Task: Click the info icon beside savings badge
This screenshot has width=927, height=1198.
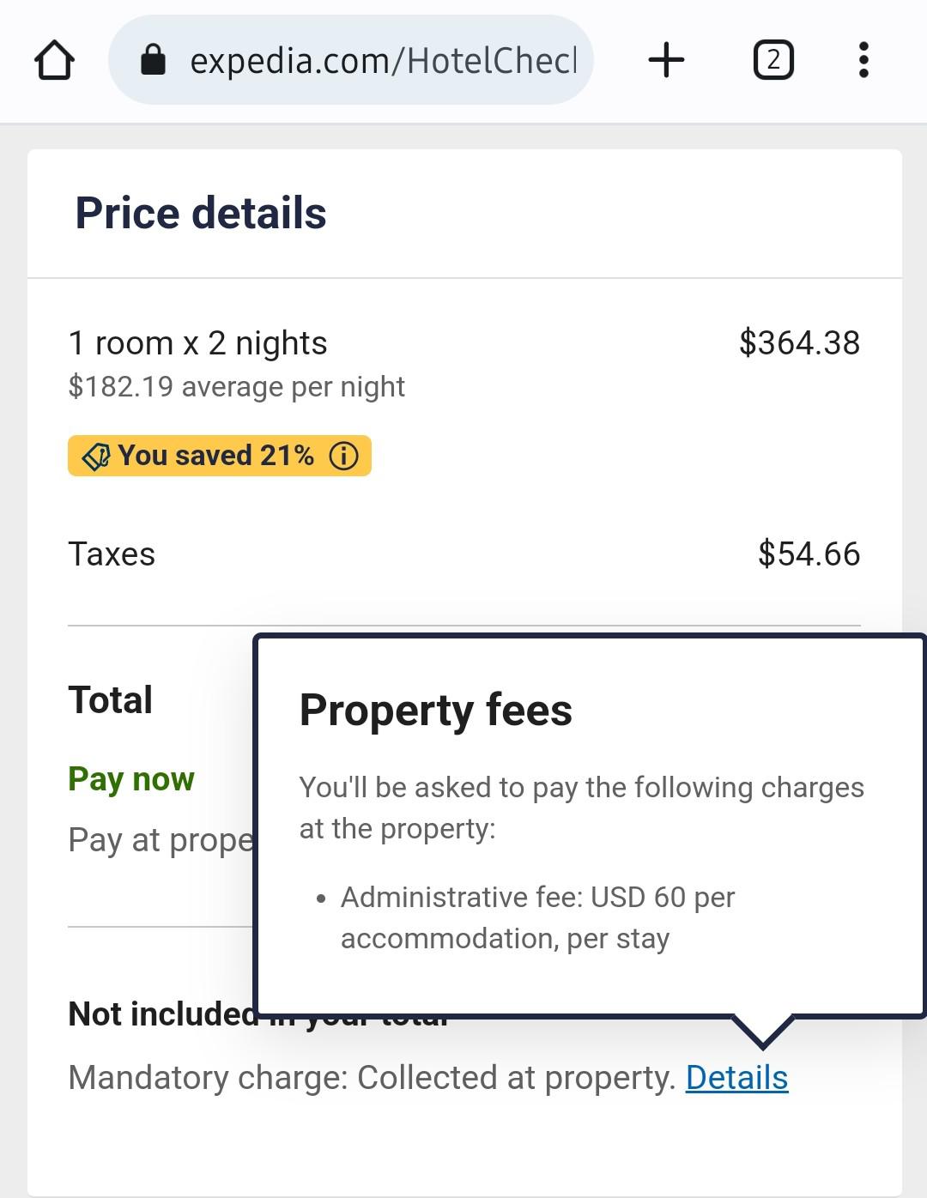Action: pos(344,456)
